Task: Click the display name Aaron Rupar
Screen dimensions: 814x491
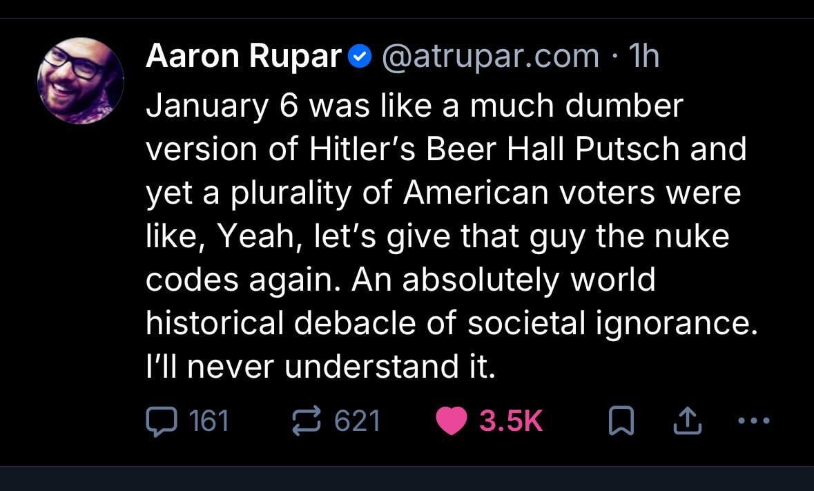Action: point(243,57)
